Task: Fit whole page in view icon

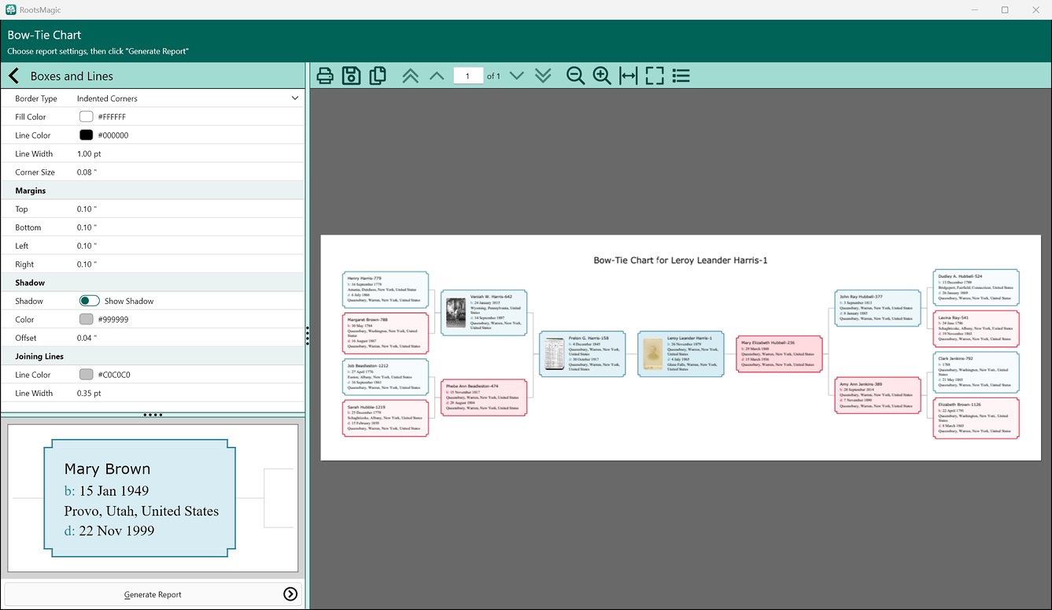Action: click(655, 76)
